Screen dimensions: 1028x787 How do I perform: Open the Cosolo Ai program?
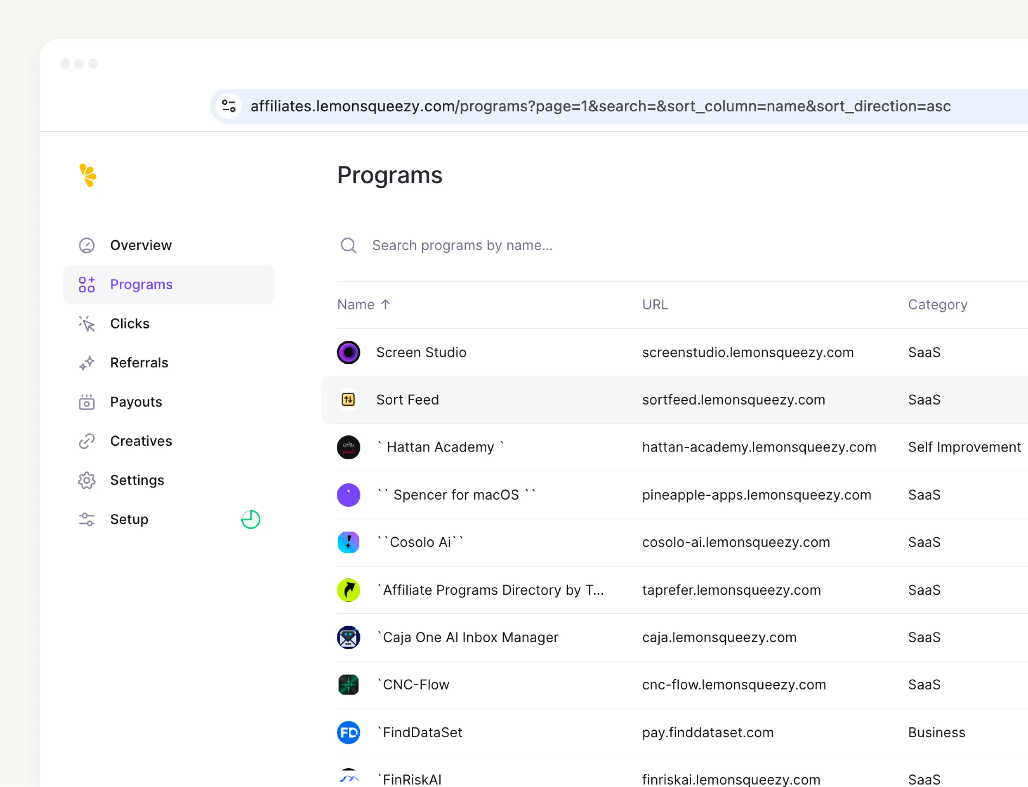tap(420, 542)
